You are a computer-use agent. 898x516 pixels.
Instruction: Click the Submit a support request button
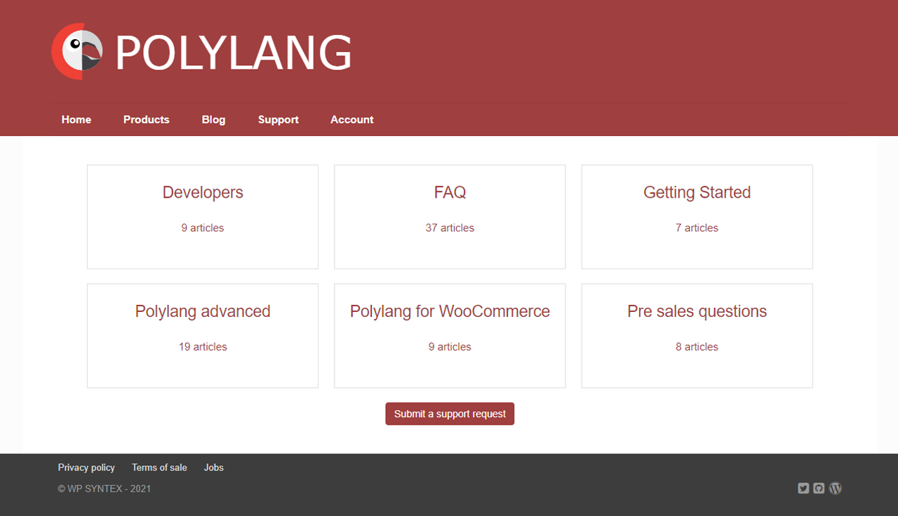click(450, 414)
